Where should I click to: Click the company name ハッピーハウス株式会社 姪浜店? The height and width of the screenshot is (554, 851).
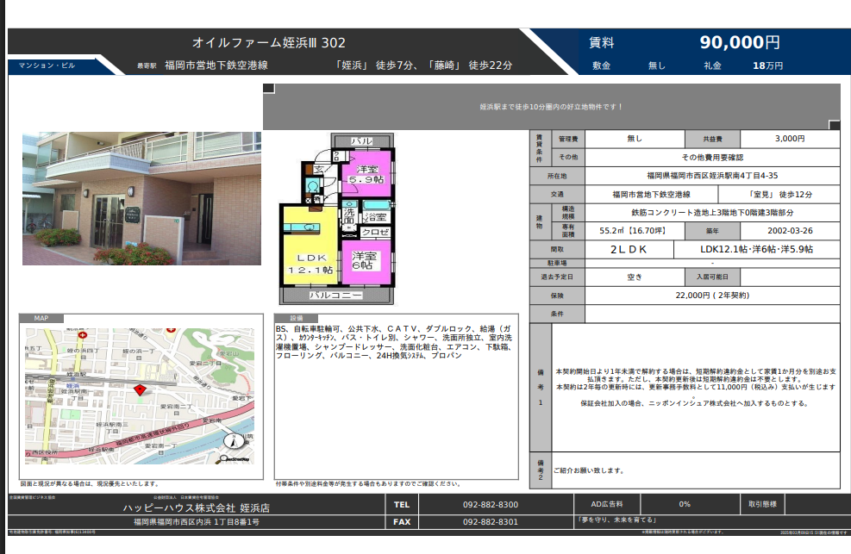click(x=196, y=508)
